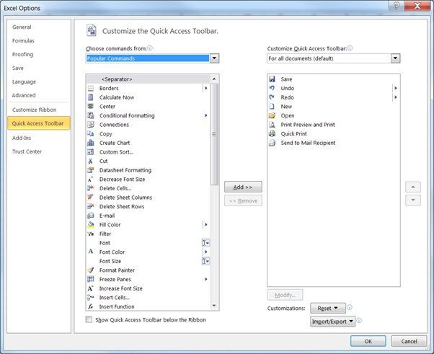The width and height of the screenshot is (434, 354).
Task: Select the Insert Function fx icon
Action: point(91,306)
